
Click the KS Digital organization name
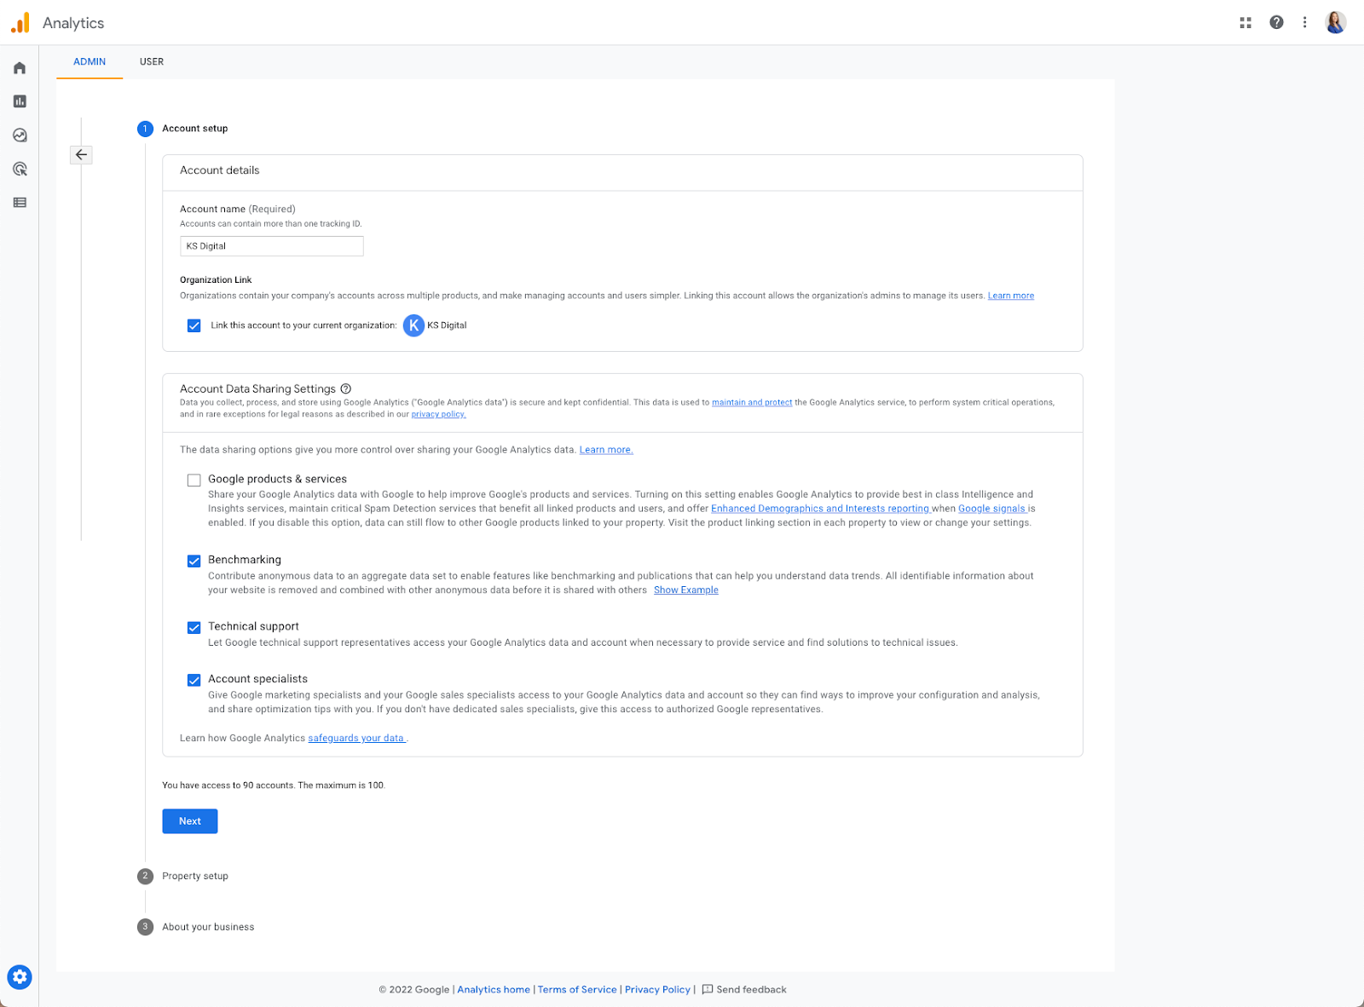[447, 325]
